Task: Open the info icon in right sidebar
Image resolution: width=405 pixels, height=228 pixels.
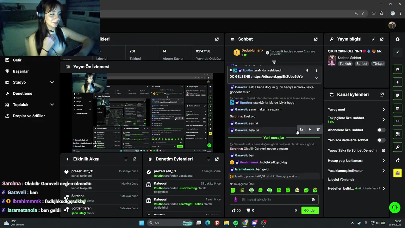Action: [397, 39]
